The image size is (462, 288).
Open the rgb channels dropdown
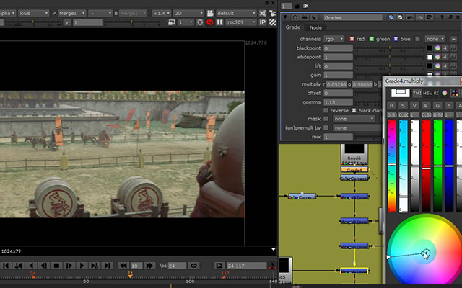[x=334, y=39]
